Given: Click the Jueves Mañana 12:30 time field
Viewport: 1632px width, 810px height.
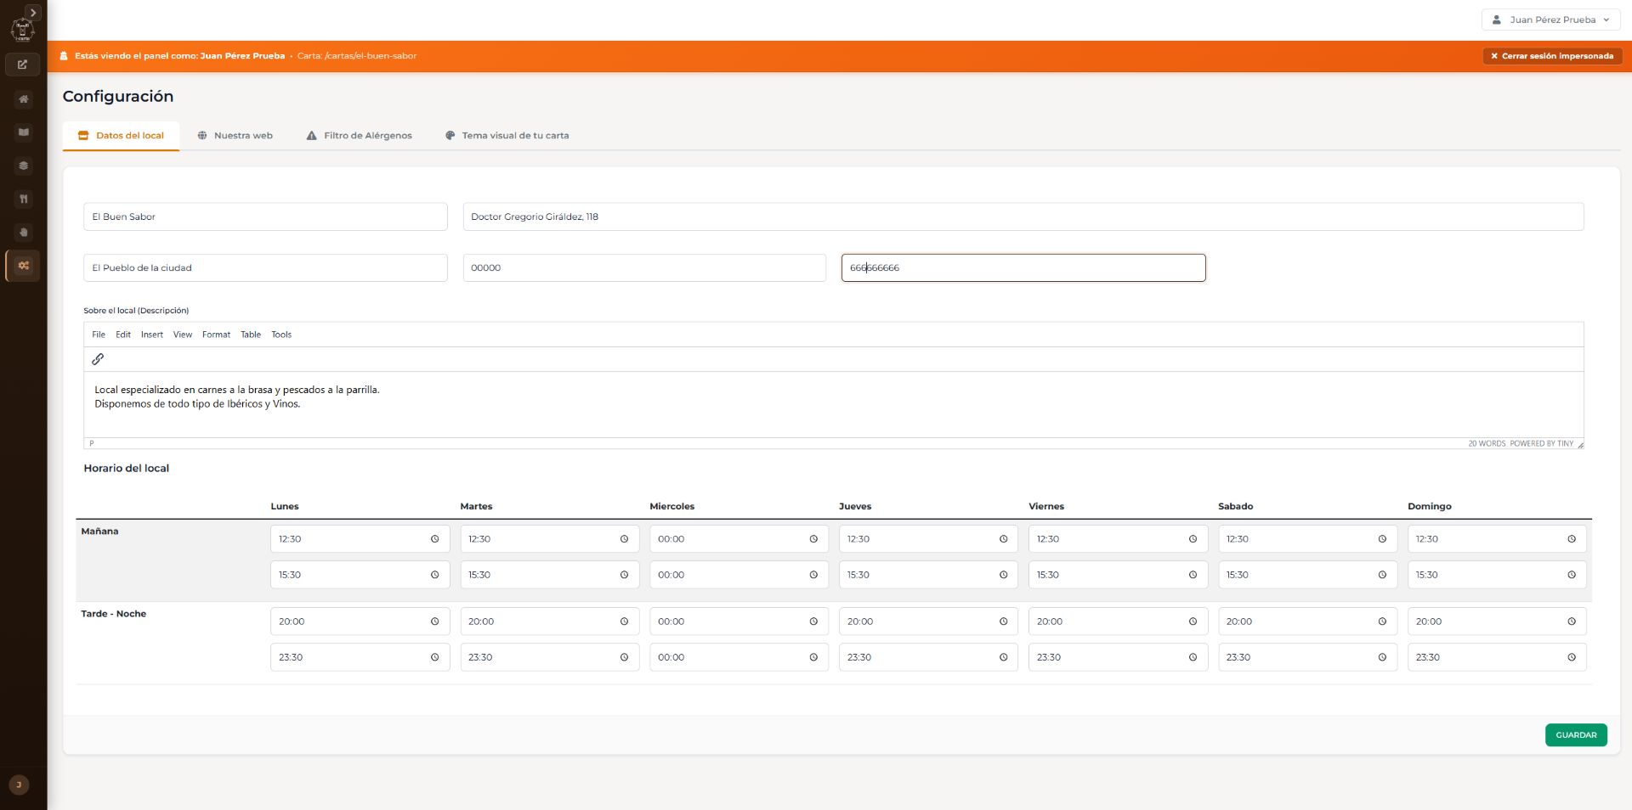Looking at the screenshot, I should 928,539.
